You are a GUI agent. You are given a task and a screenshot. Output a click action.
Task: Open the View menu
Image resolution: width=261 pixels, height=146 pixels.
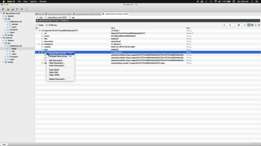[25, 2]
